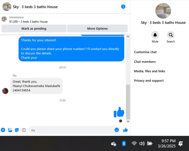Click Sky's message with phone number 2404139654
189x151 pixels.
36,86
